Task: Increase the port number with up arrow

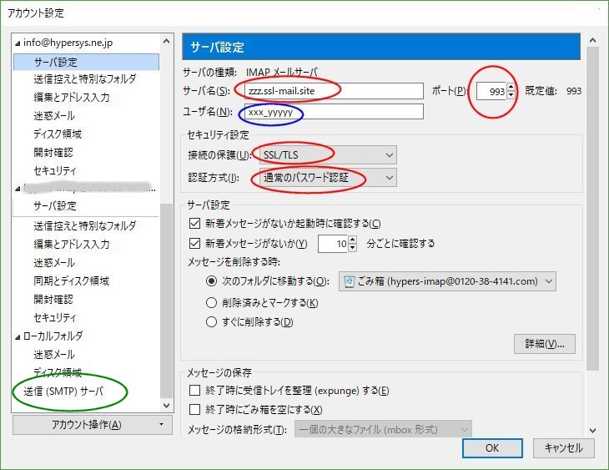Action: point(511,87)
